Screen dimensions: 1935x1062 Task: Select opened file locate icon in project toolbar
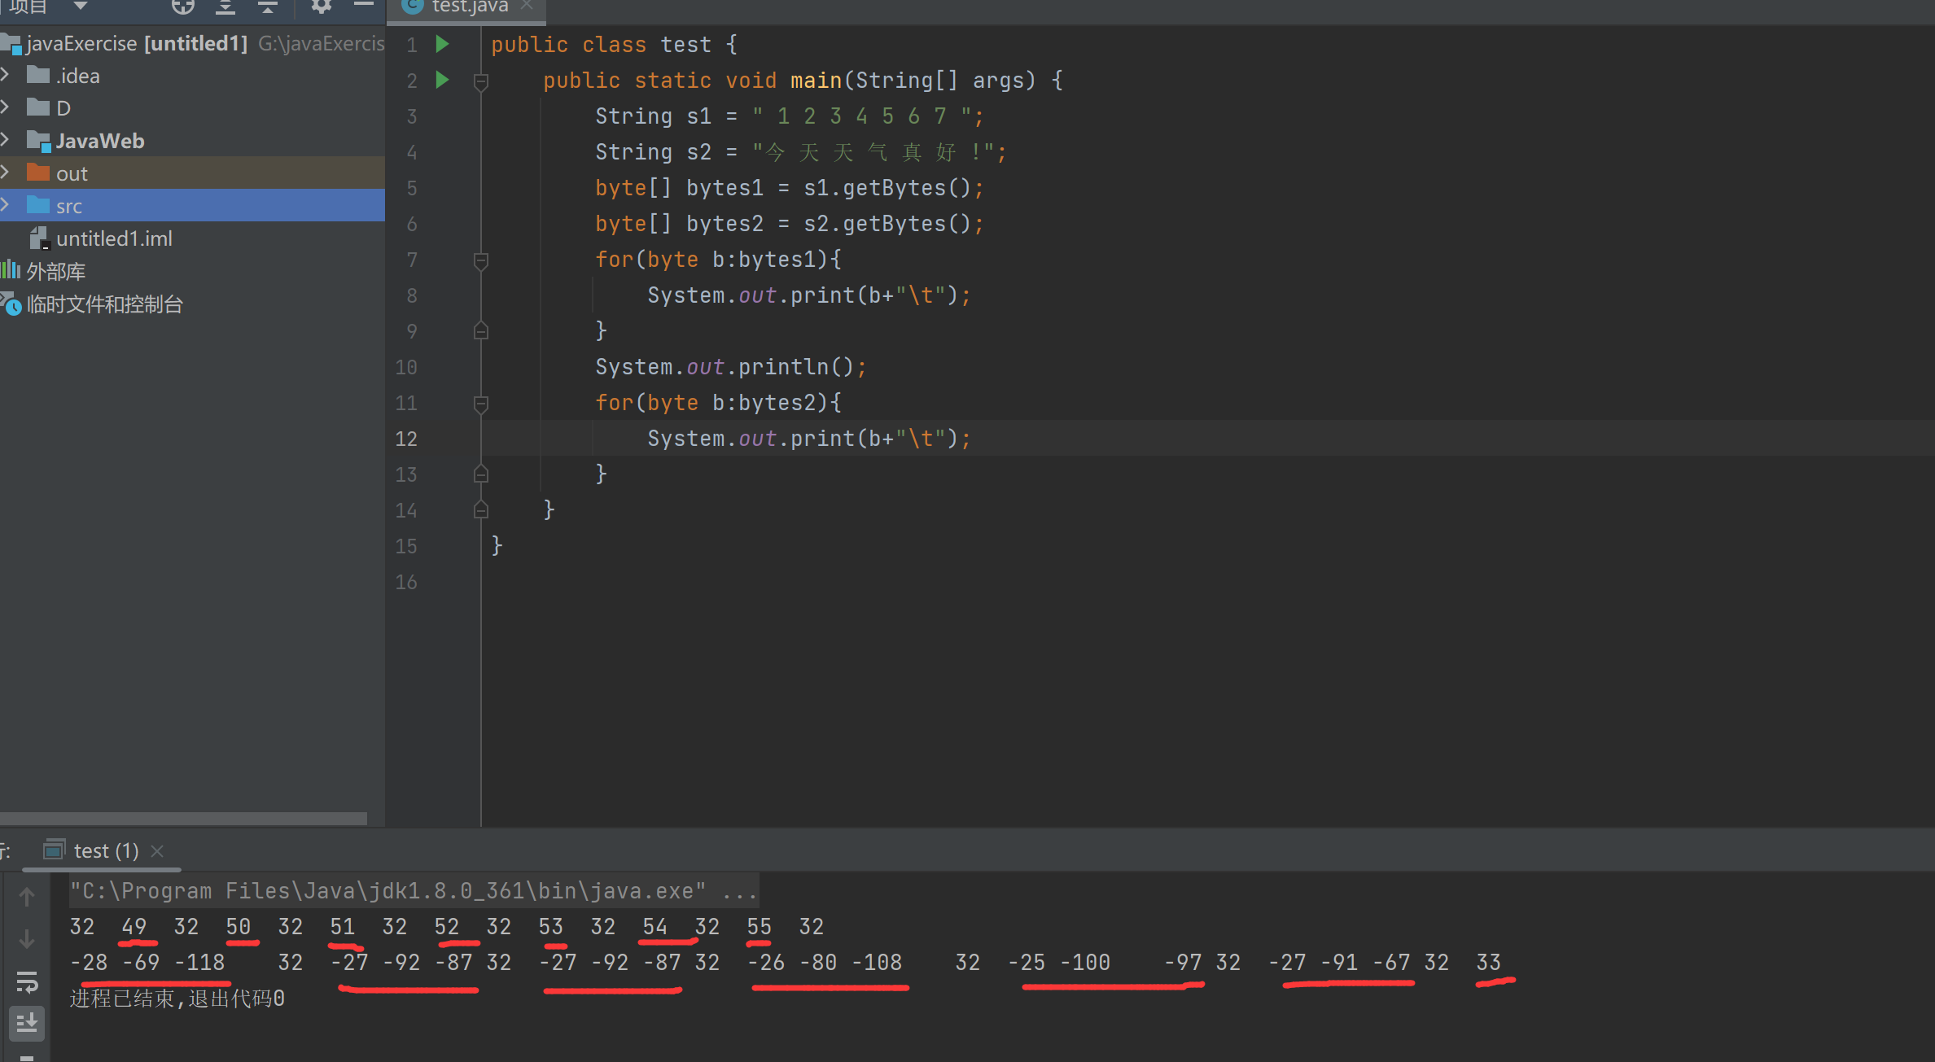(183, 7)
